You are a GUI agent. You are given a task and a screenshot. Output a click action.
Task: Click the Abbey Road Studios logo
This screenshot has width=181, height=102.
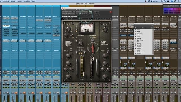pyautogui.click(x=68, y=44)
